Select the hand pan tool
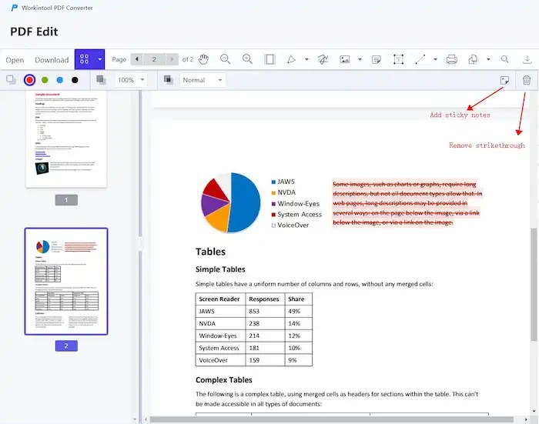Viewport: 539px width, 424px height. (203, 59)
